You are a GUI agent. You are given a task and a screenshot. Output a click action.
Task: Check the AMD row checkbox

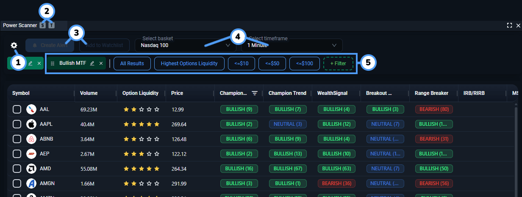[x=17, y=169]
